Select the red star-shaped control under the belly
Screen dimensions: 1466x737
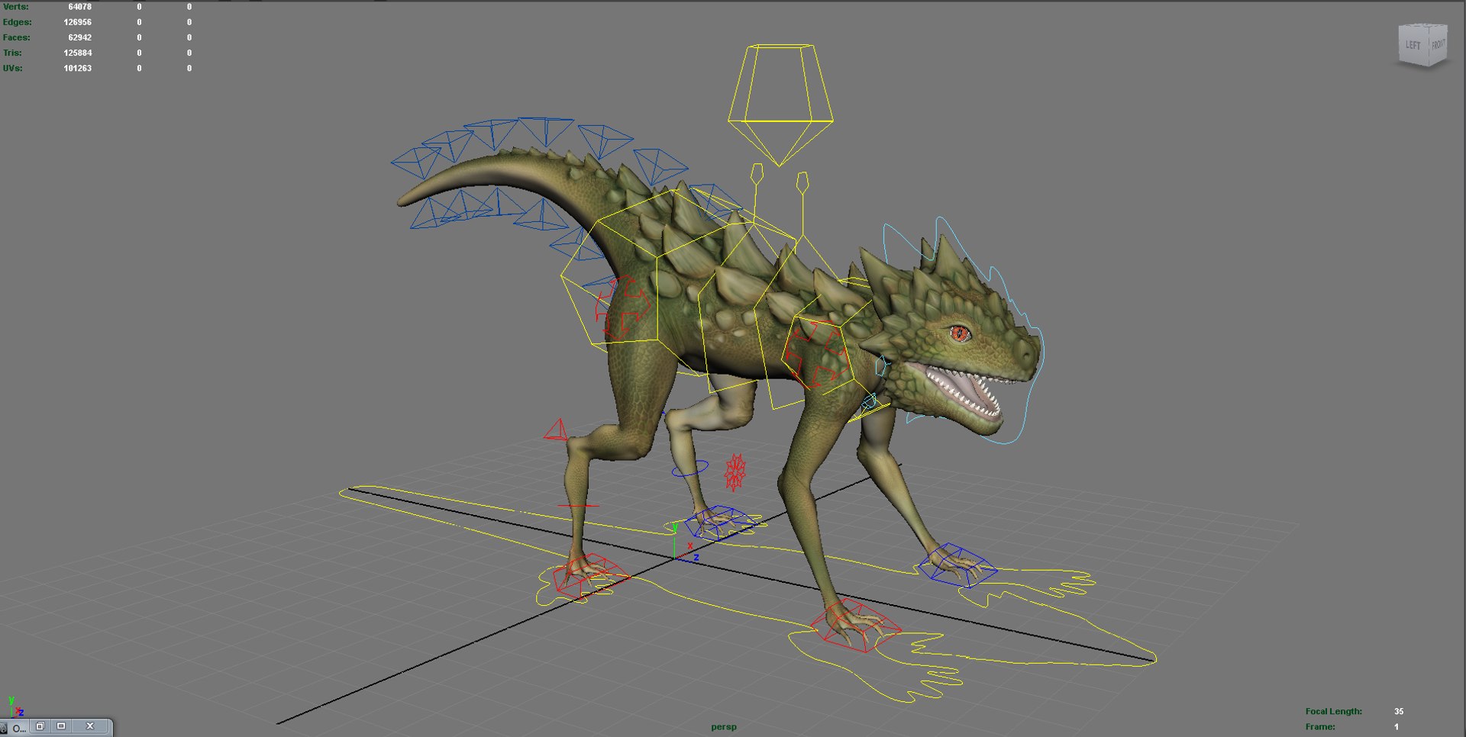coord(735,472)
